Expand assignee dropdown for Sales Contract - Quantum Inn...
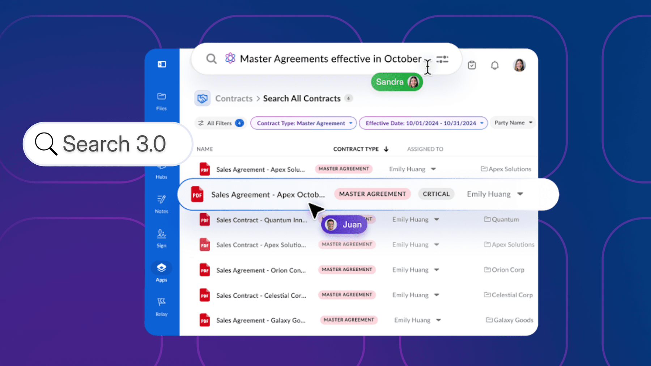 click(437, 219)
